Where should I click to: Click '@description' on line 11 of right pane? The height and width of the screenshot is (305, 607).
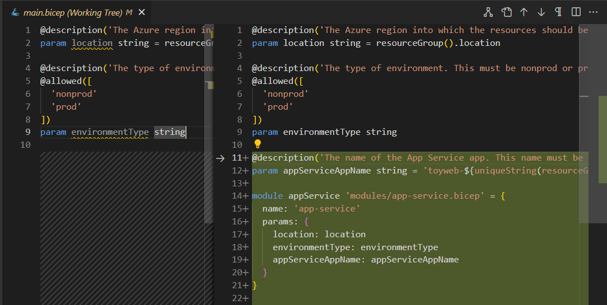tap(283, 158)
